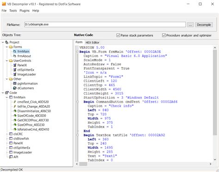Click the DisasmInitialize_406C50 procedure icon
The width and height of the screenshot is (219, 172).
tap(15, 111)
